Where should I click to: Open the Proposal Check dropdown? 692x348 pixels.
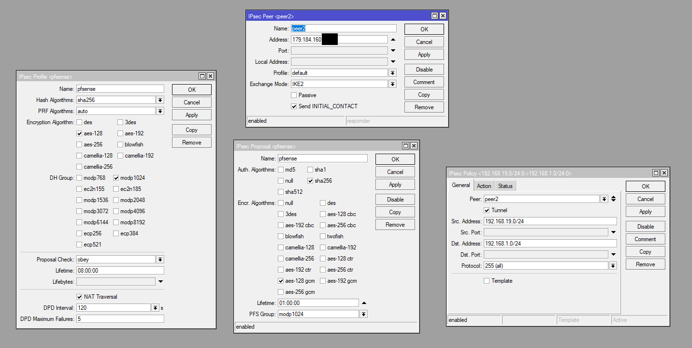coord(160,260)
